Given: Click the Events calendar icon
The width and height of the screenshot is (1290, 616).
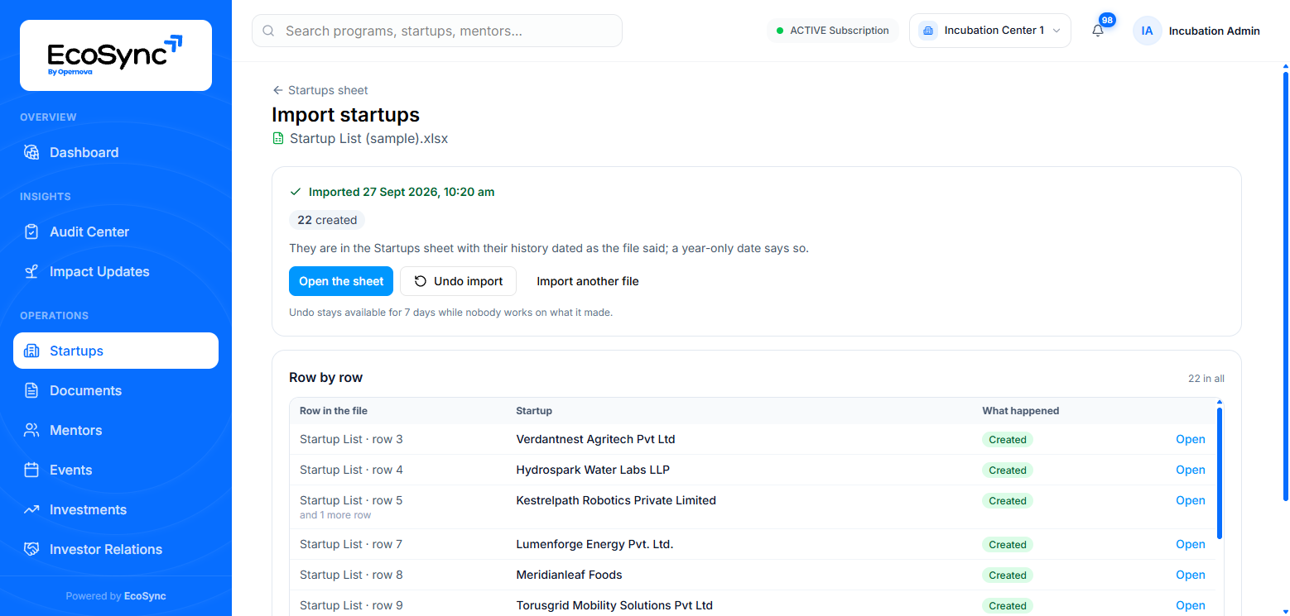Looking at the screenshot, I should 31,470.
